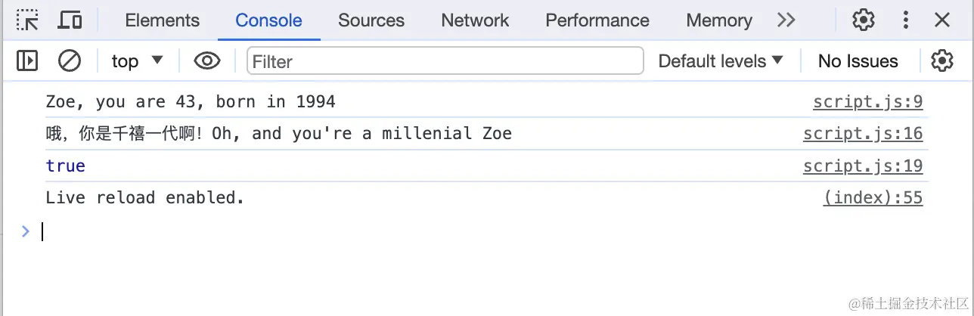Open the (index):55 source link
The height and width of the screenshot is (316, 974).
click(873, 198)
